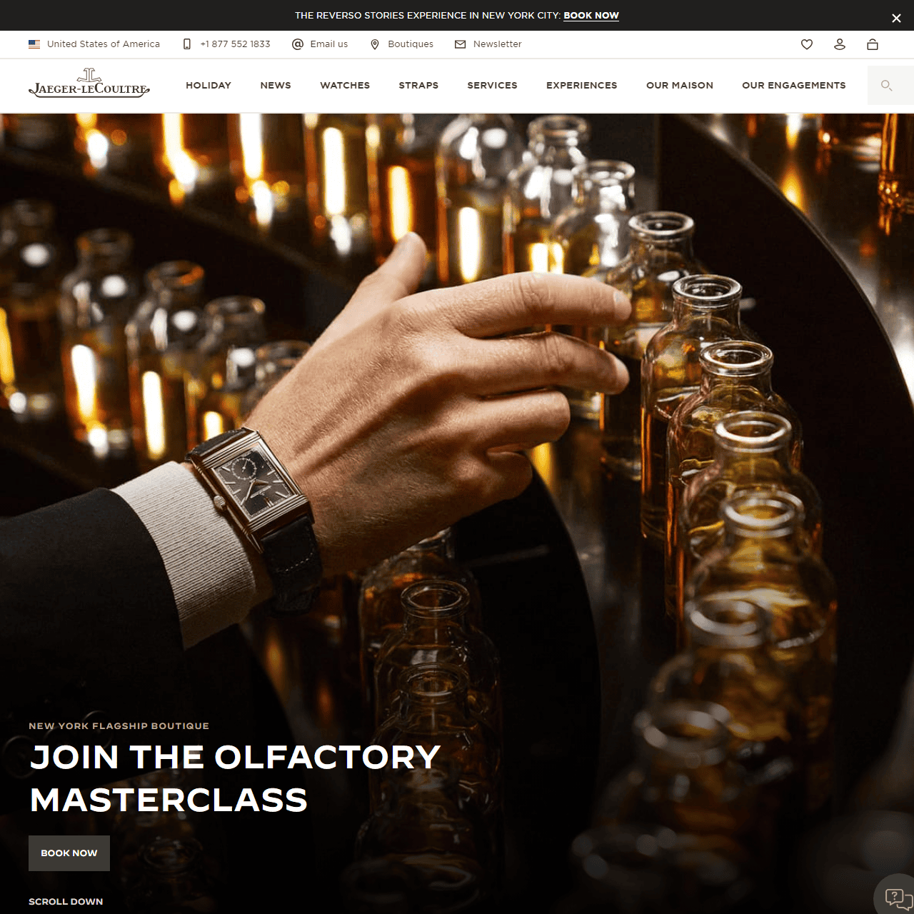Screen dimensions: 914x914
Task: Click the Jaeger-LeCoultre logo
Action: [89, 83]
